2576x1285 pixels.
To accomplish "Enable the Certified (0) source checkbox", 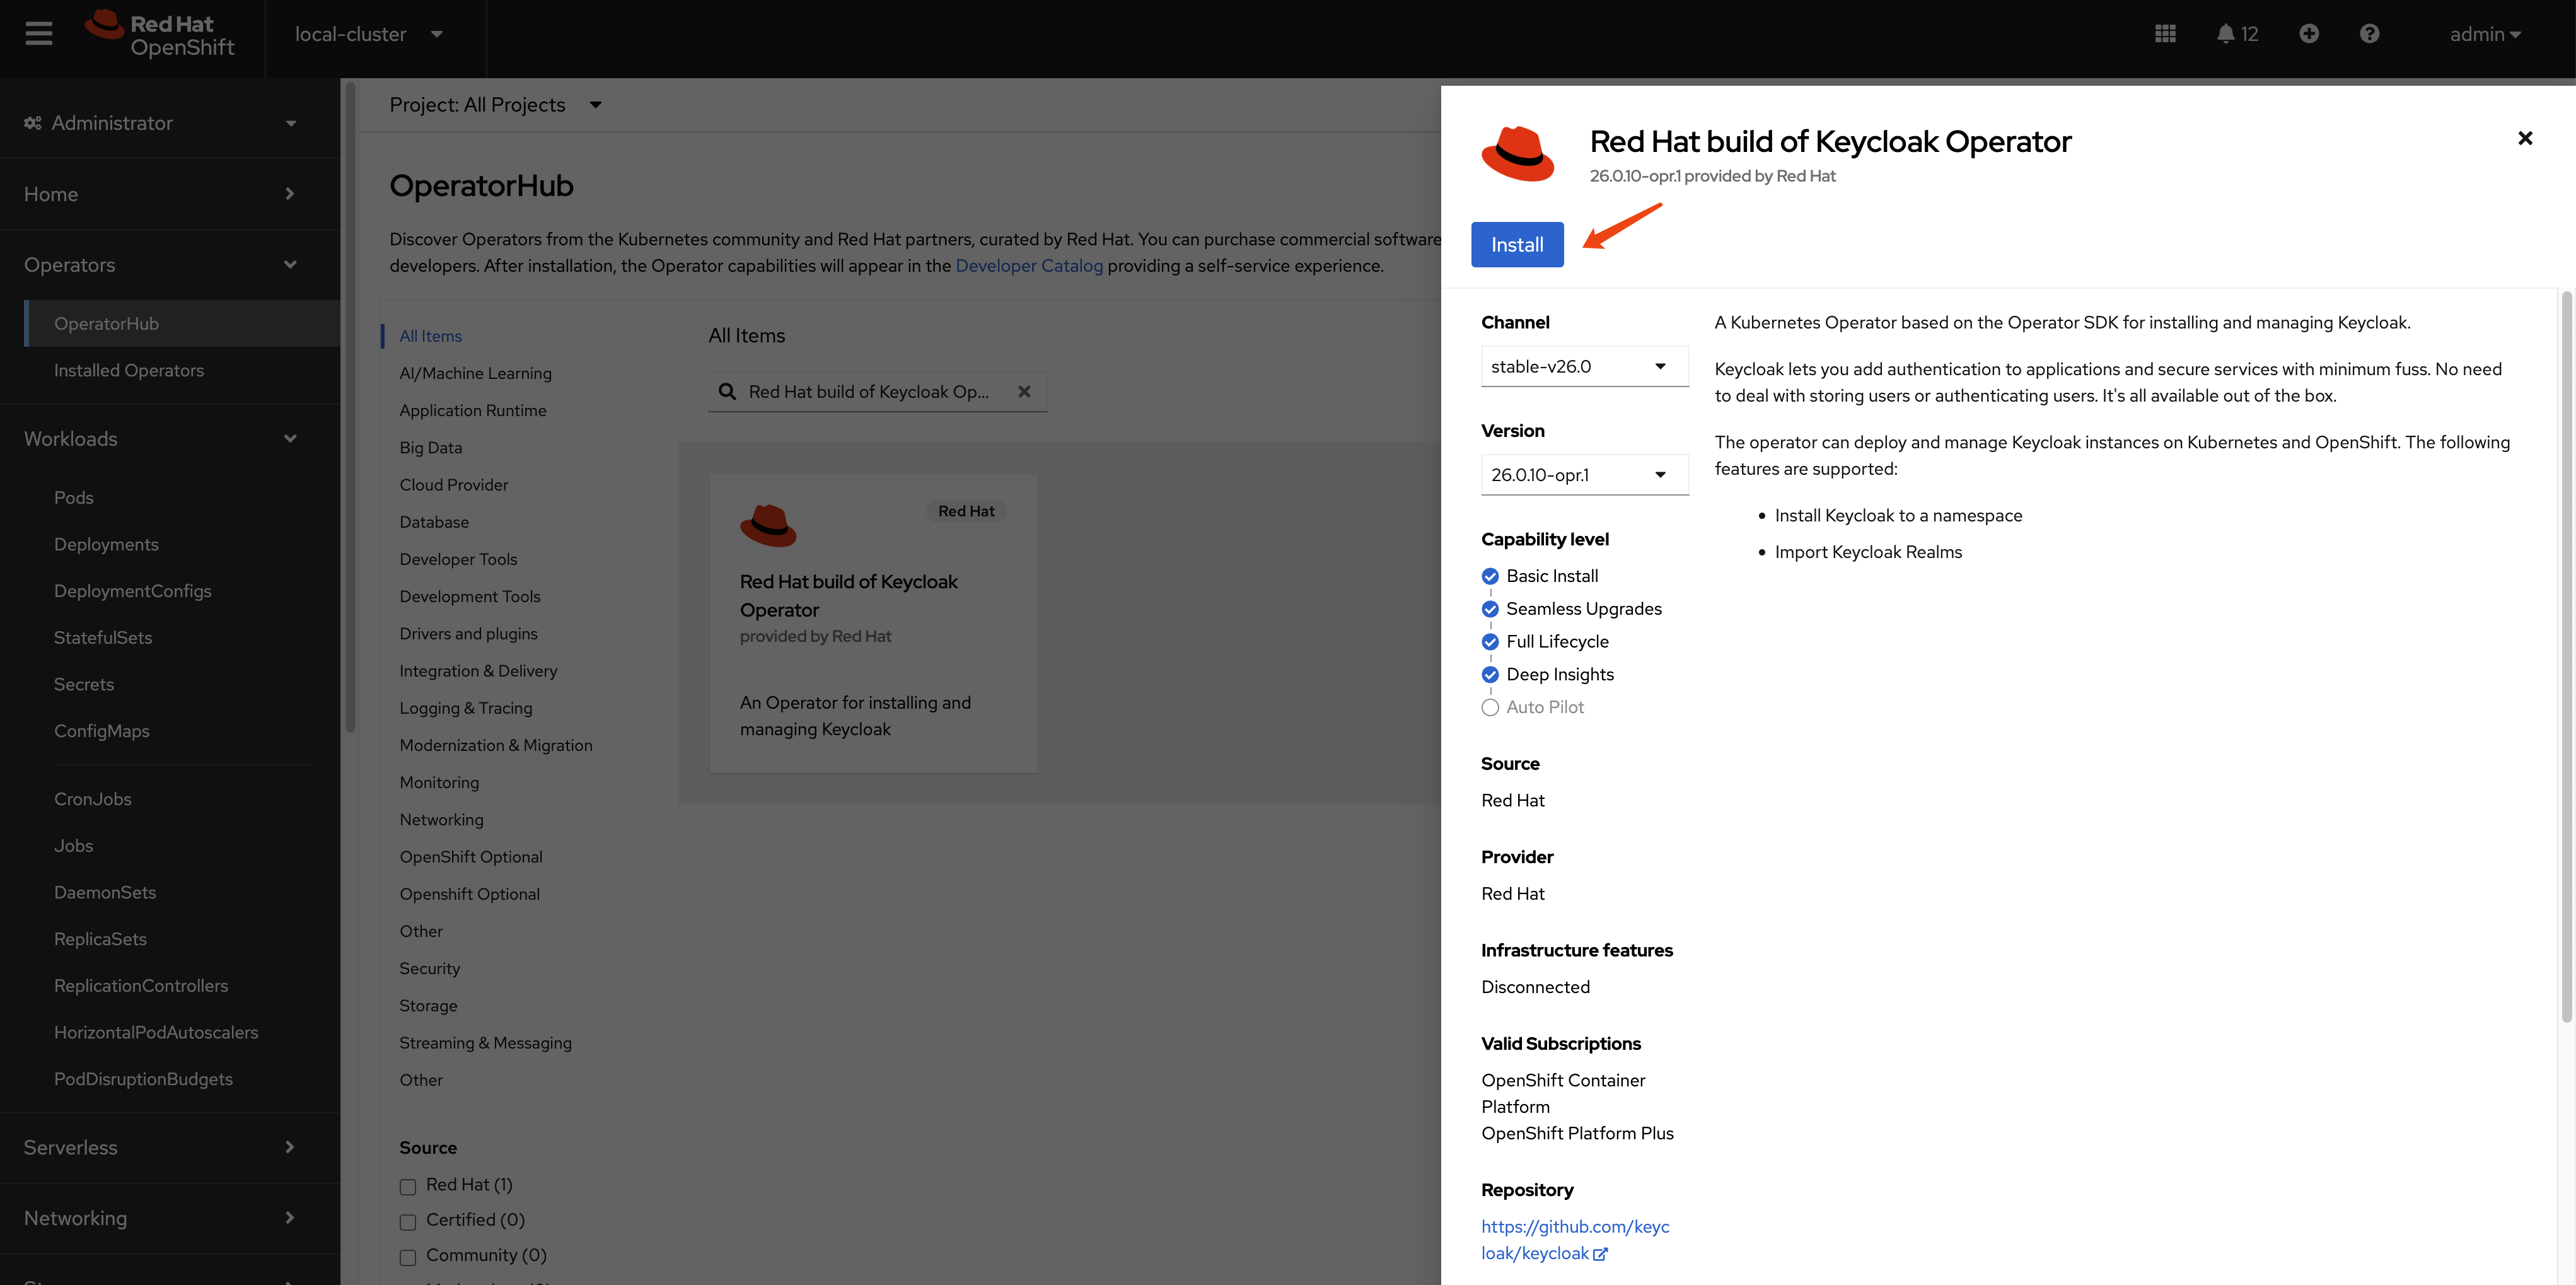I will click(408, 1222).
